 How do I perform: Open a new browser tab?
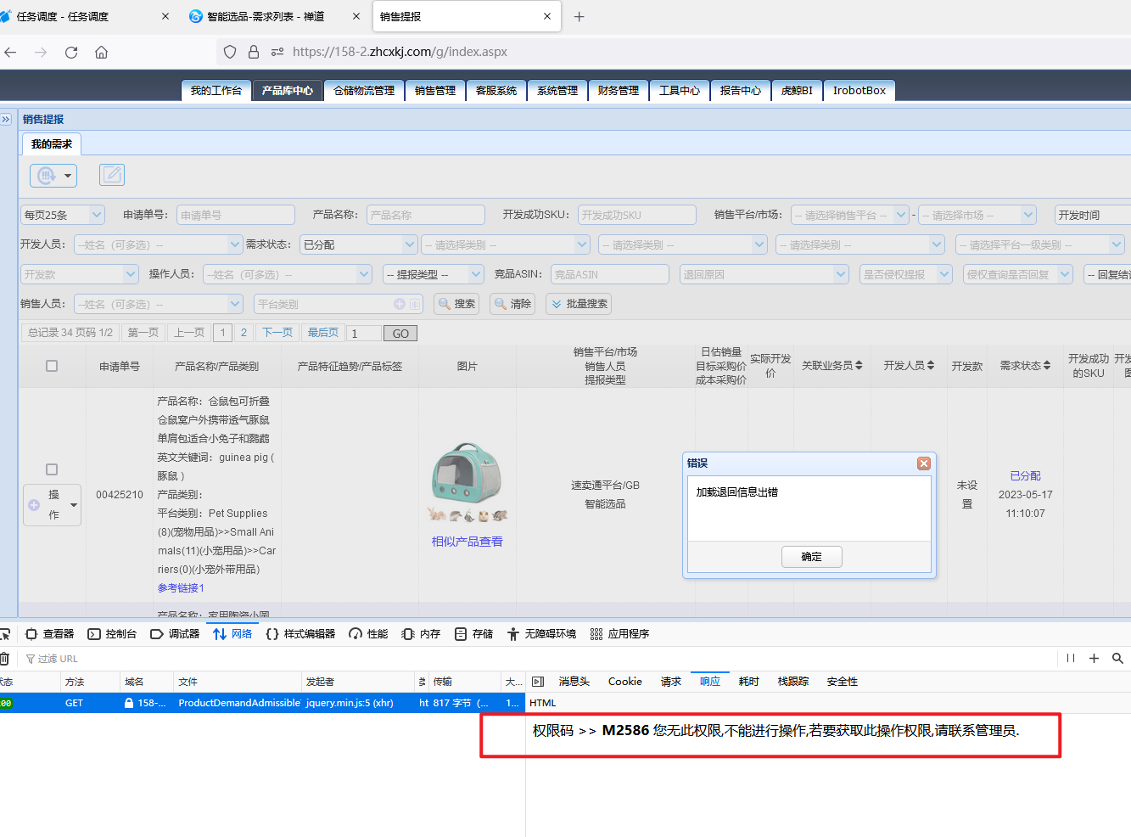point(579,16)
